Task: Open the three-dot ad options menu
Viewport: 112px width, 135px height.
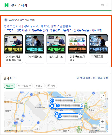Action: click(x=108, y=20)
